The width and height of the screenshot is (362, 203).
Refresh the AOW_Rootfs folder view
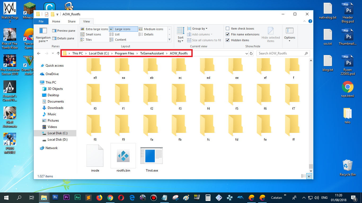251,53
